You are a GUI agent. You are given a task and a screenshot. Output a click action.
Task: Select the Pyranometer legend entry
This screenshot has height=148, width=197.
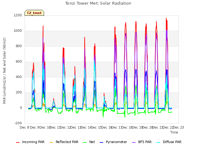[113, 142]
